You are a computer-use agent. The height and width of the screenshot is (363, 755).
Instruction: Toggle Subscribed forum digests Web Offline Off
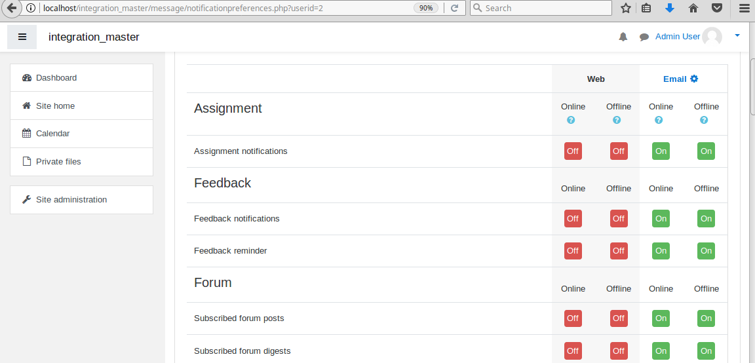619,351
